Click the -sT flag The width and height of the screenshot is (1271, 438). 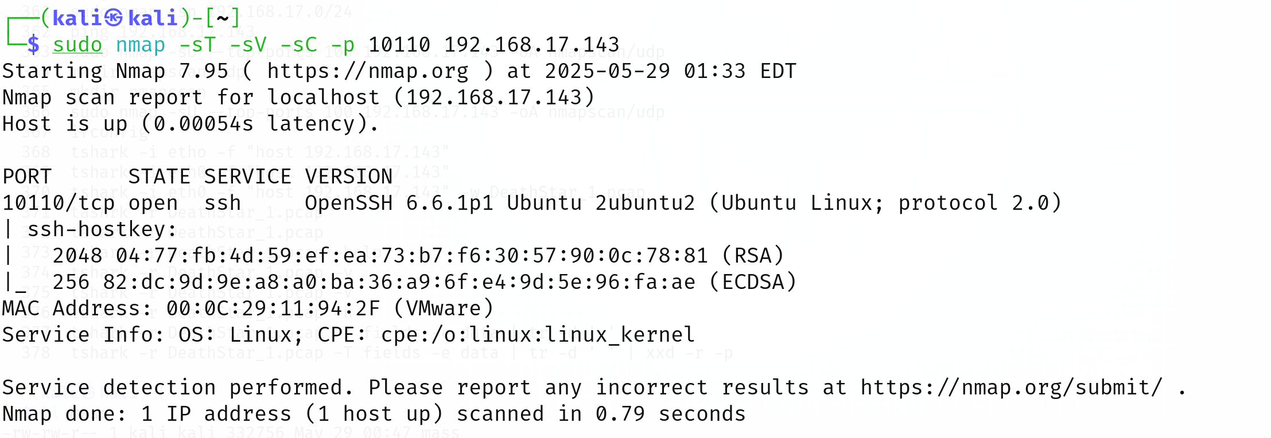197,45
